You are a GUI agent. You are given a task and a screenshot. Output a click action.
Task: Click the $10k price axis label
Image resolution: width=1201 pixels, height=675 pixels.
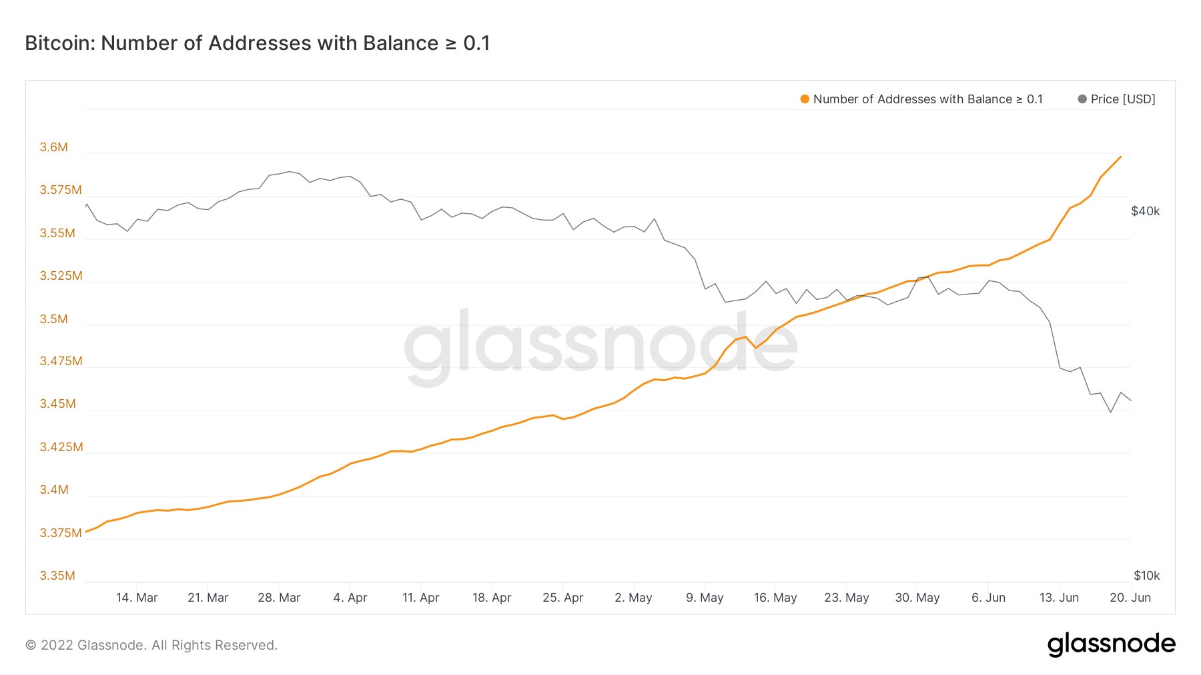[x=1147, y=576]
